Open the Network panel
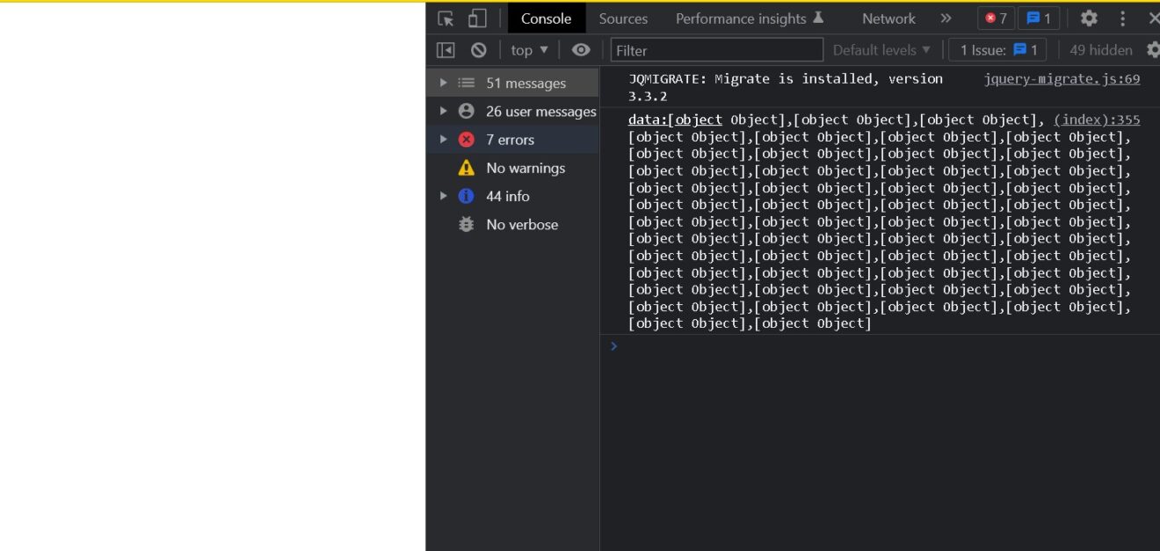This screenshot has width=1160, height=551. 888,18
